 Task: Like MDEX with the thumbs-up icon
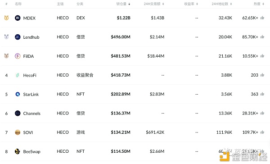pyautogui.click(x=262, y=18)
